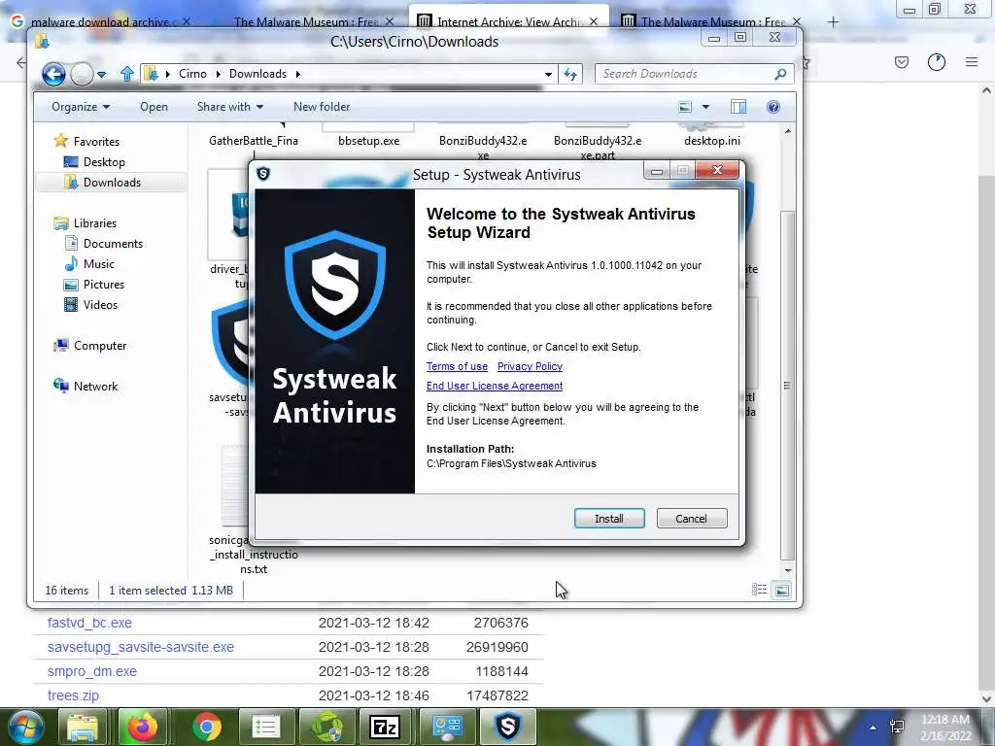Open the fastvd_bc.exe link in browser
995x746 pixels.
click(89, 623)
